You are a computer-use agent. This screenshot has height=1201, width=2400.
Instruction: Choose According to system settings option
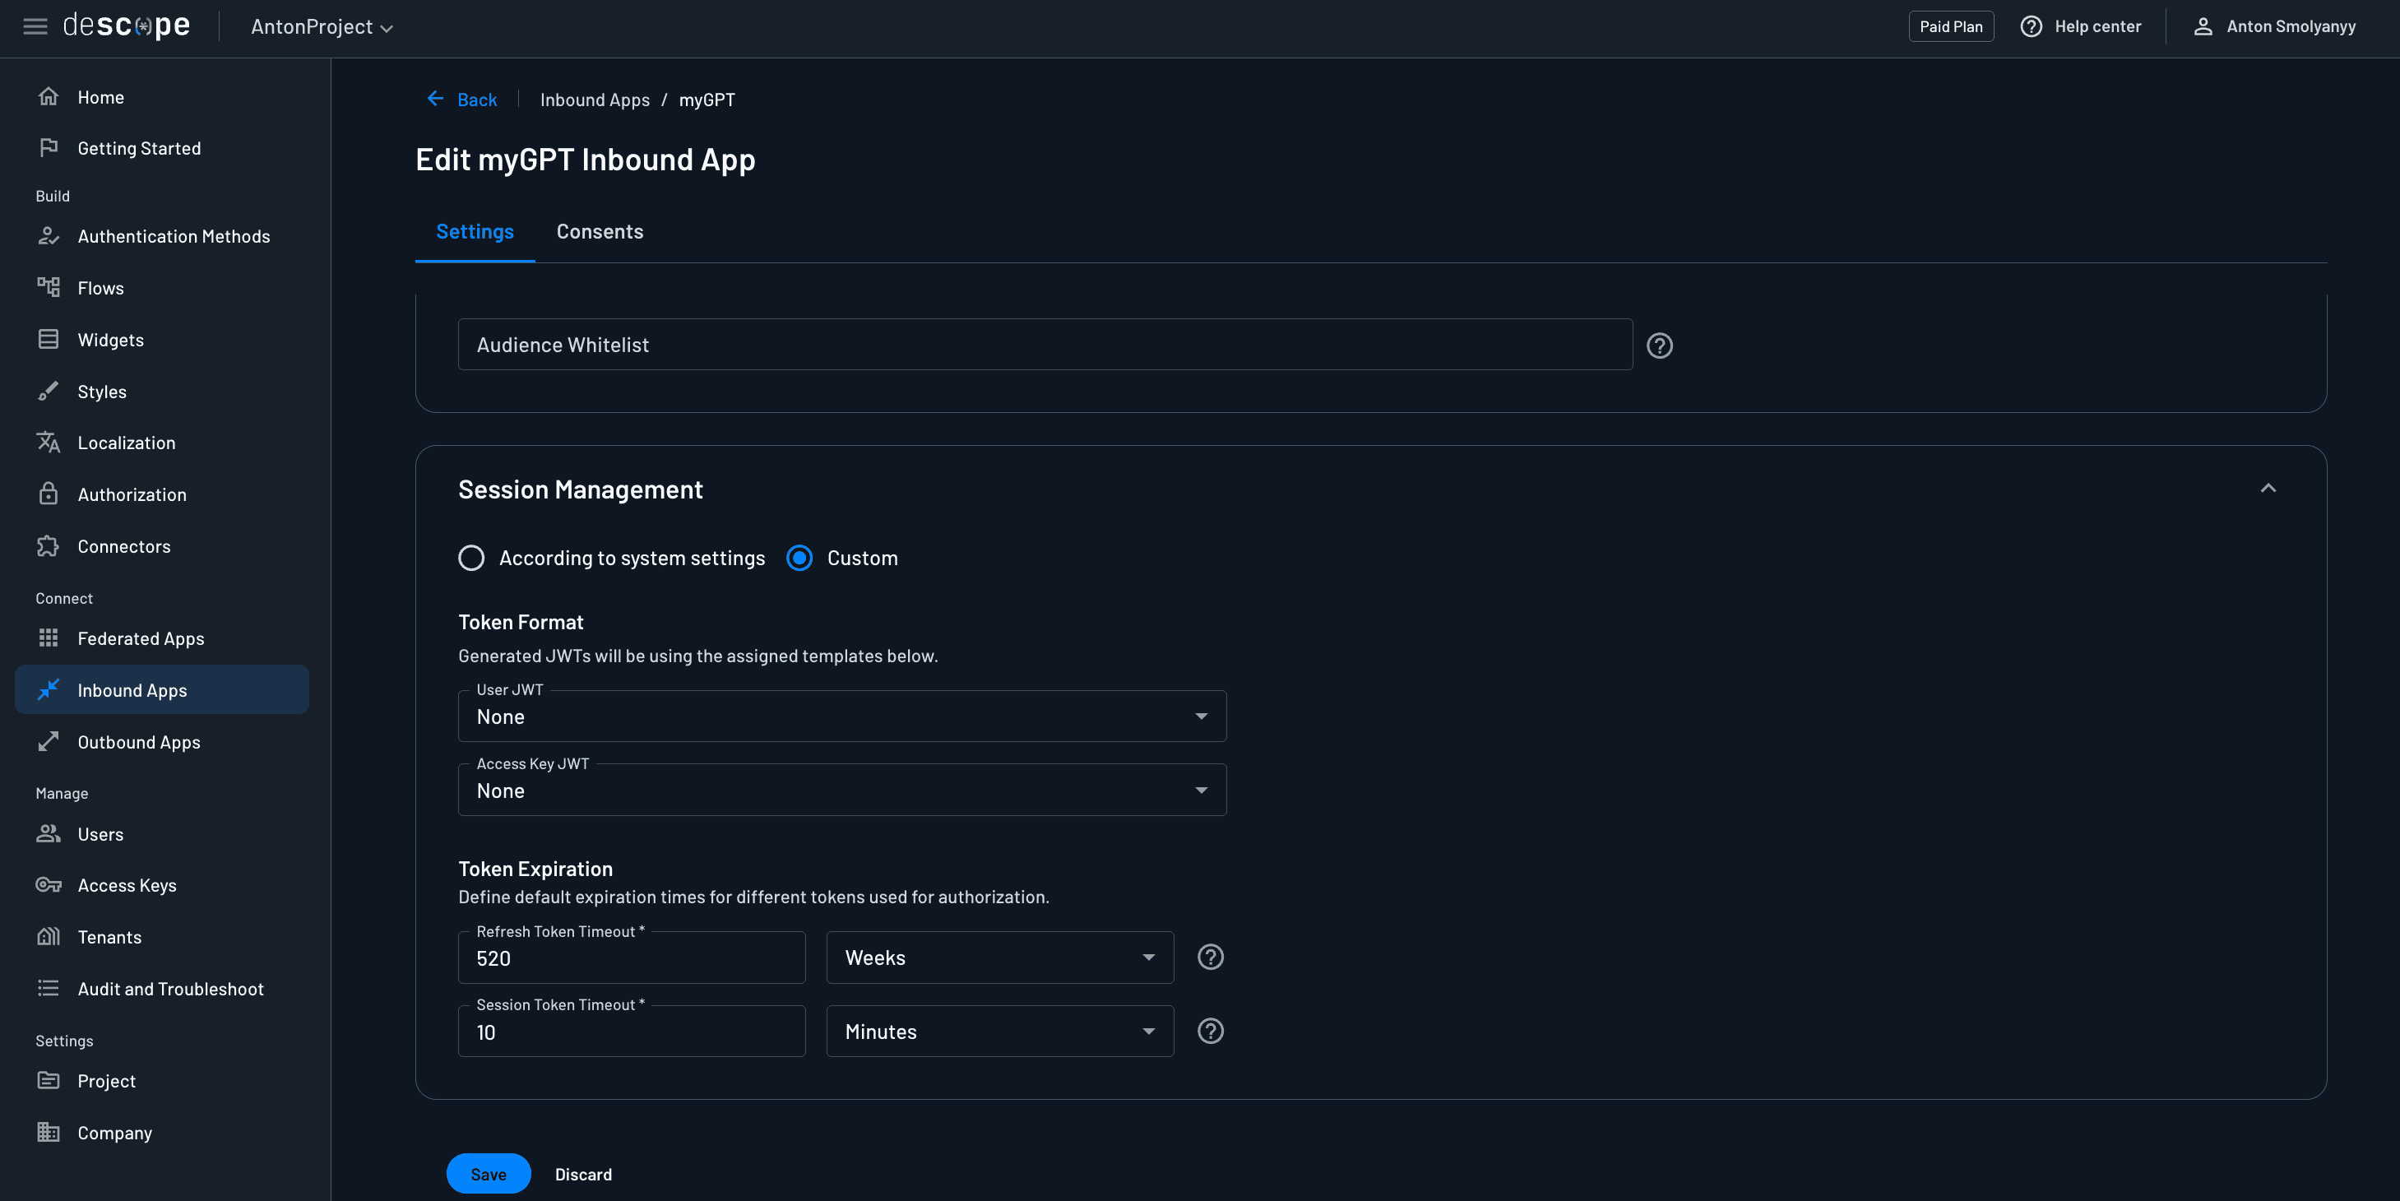(471, 558)
